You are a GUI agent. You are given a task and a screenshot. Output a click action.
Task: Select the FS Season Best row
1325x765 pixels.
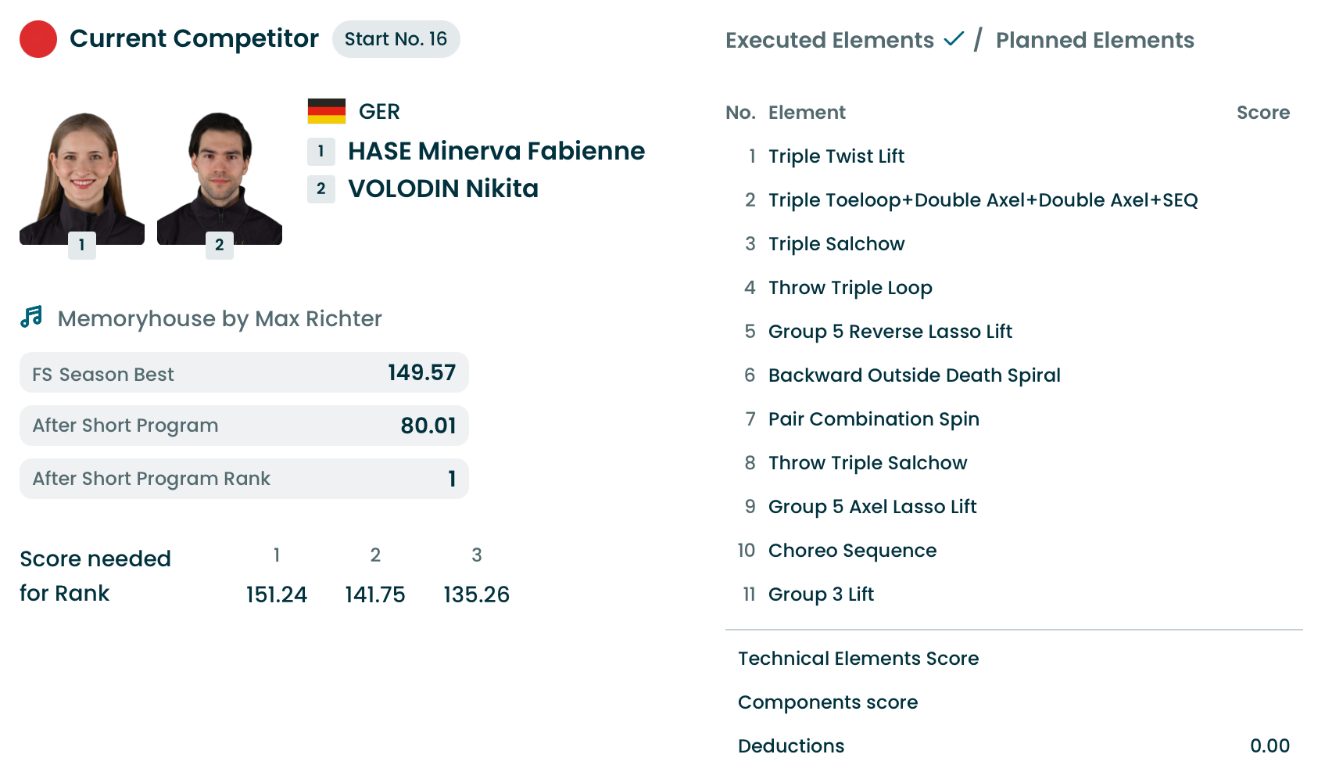(x=244, y=372)
